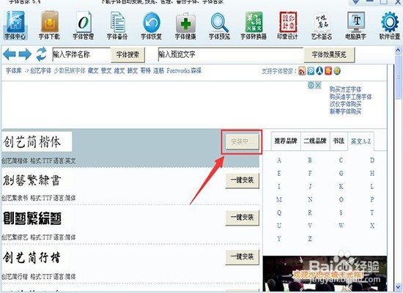Click 一键安装 for 创艺繁综艺

pyautogui.click(x=242, y=218)
